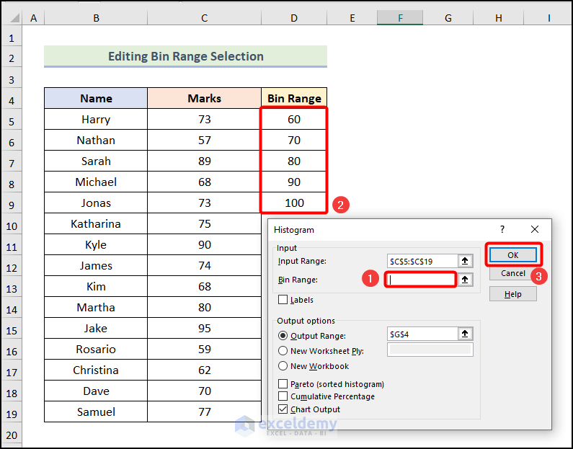Select New Workbook radio option

(x=283, y=366)
